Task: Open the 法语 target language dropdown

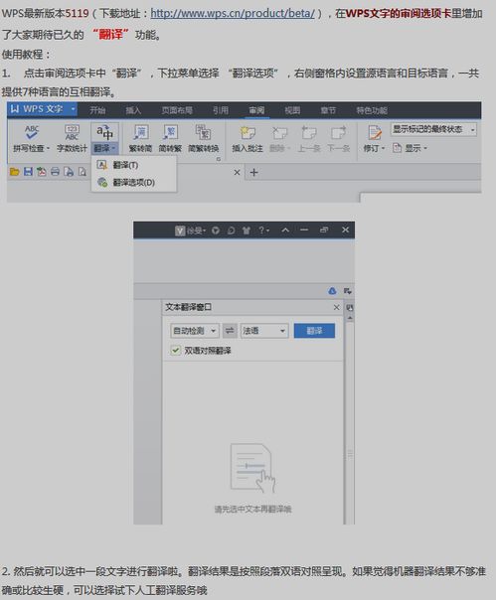Action: point(264,331)
